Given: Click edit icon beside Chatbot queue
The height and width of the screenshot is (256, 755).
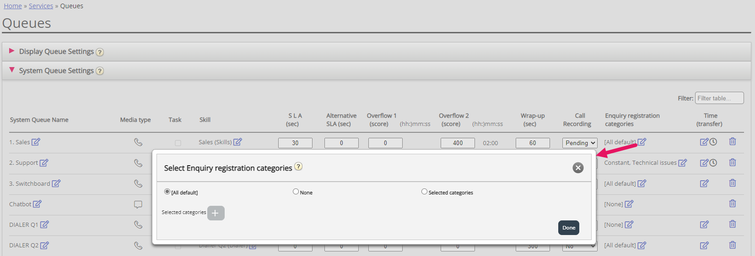Looking at the screenshot, I should pos(38,204).
